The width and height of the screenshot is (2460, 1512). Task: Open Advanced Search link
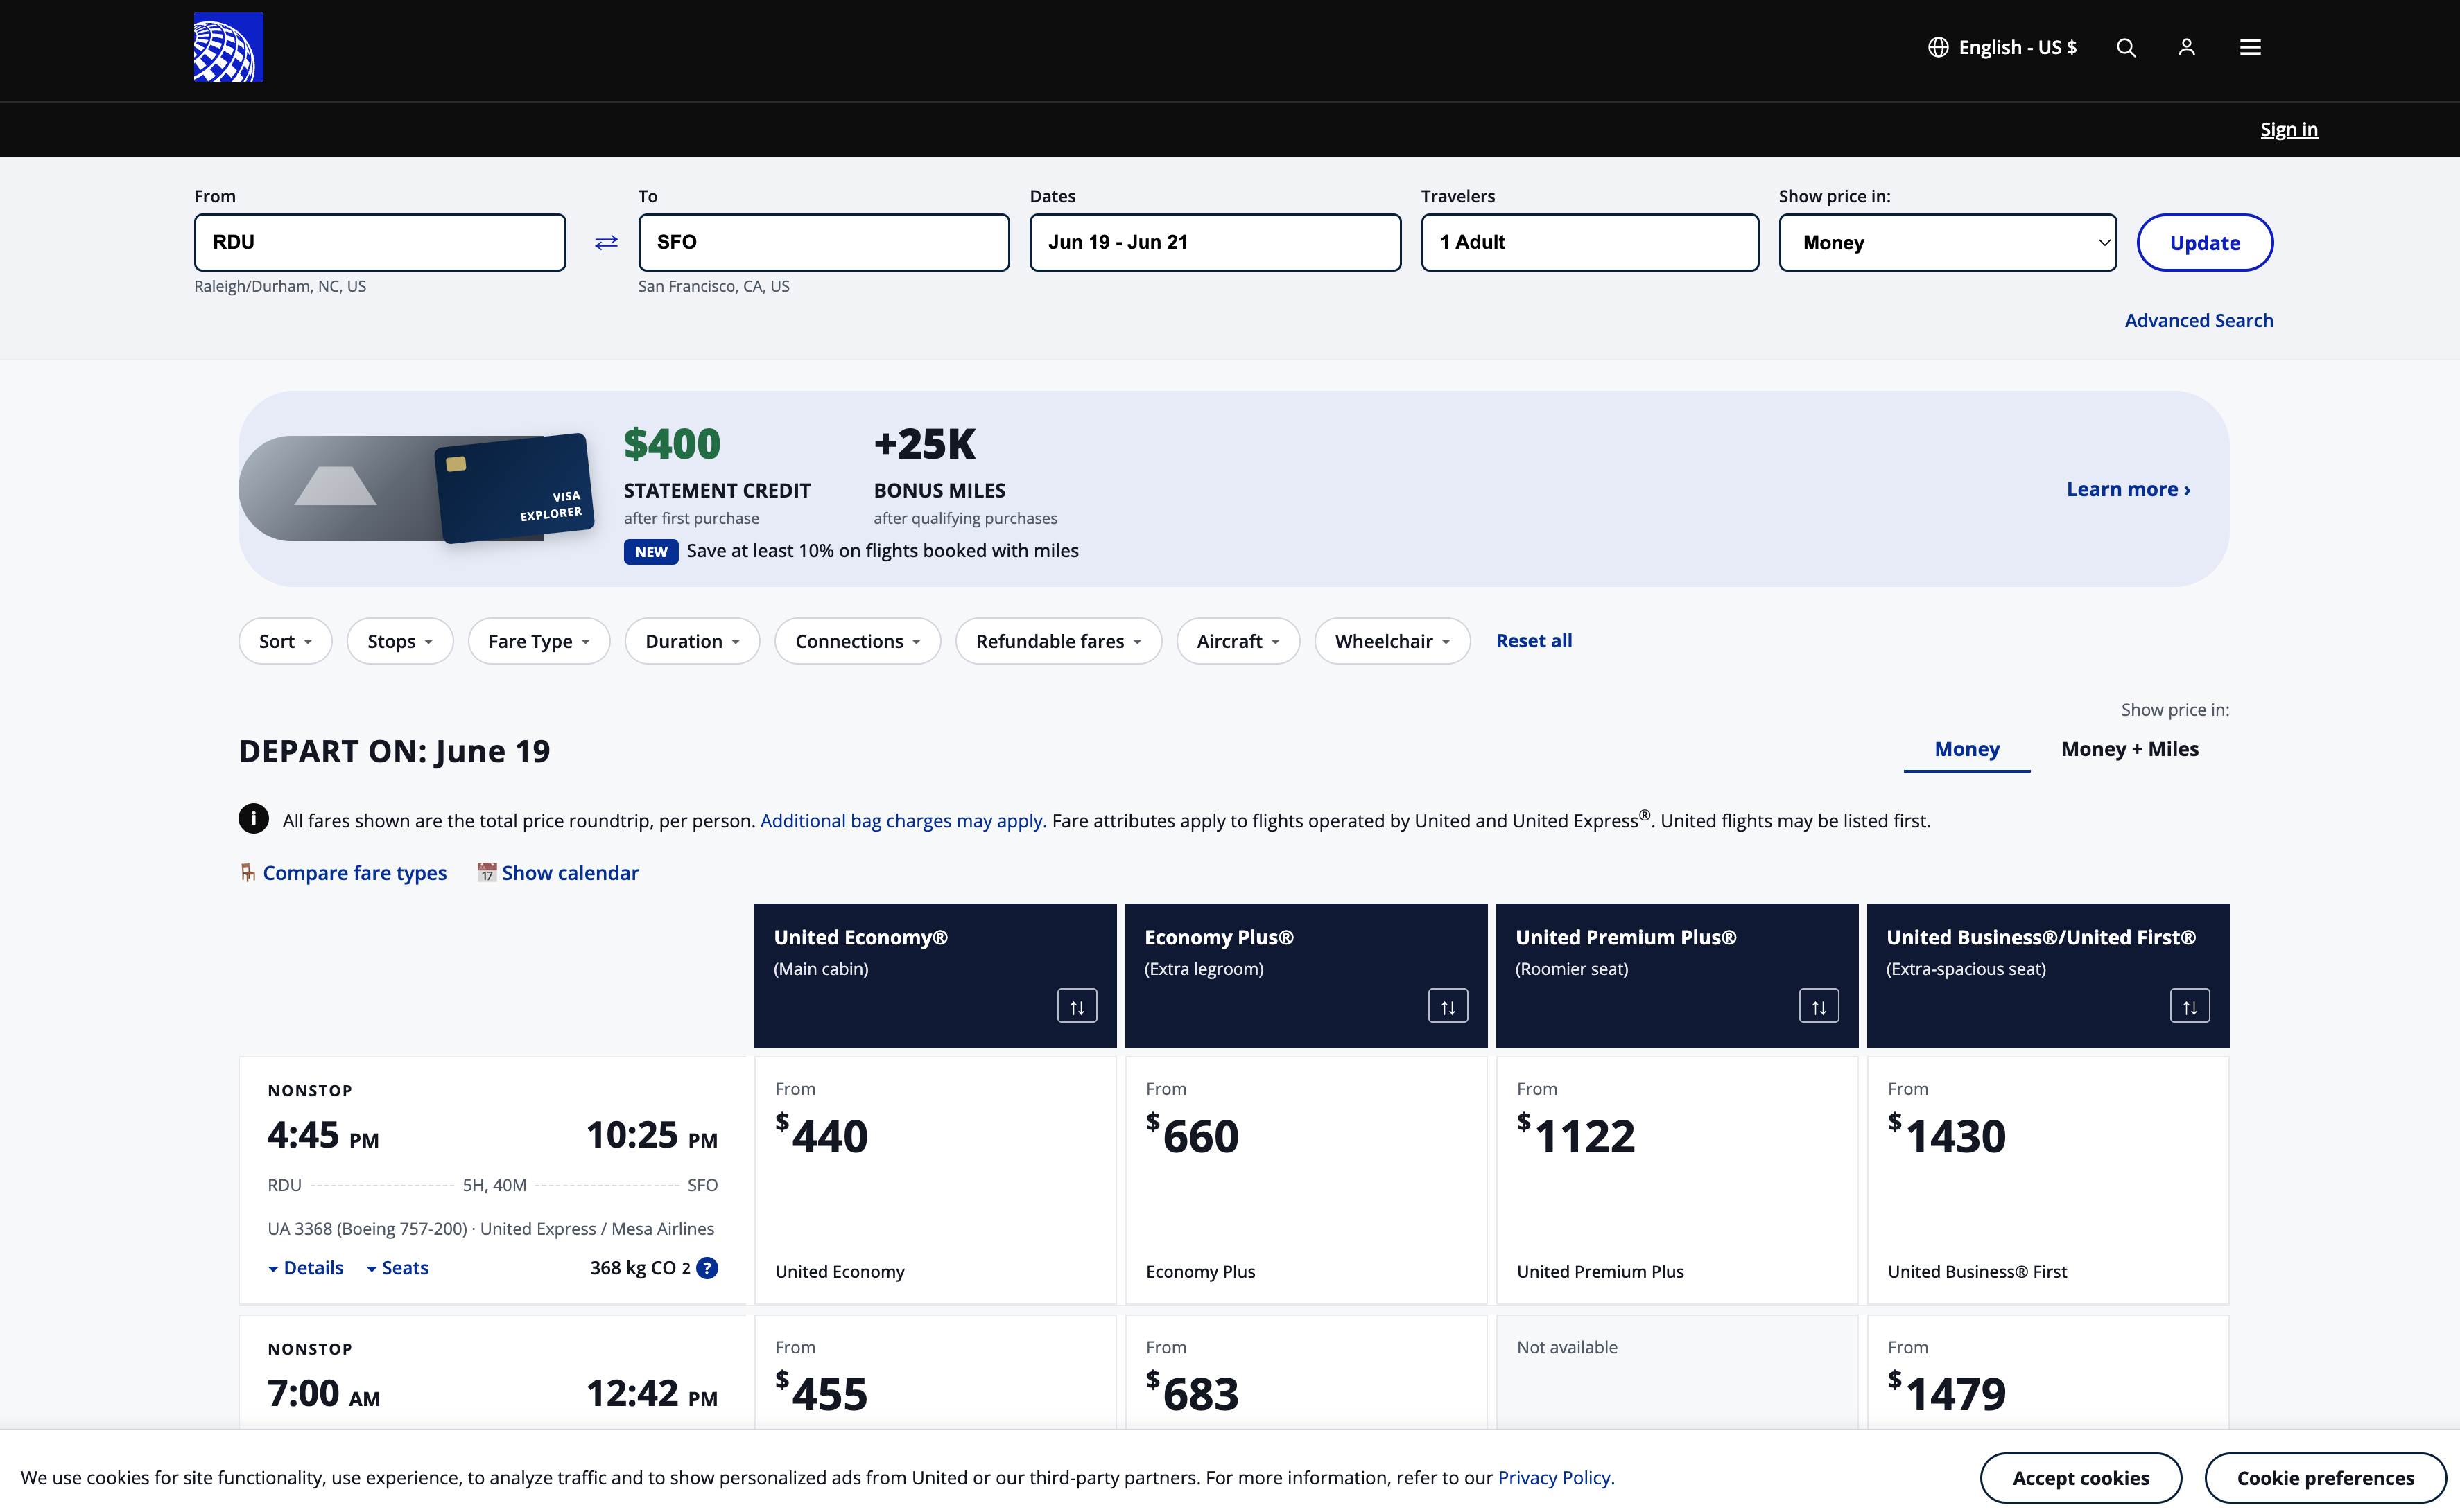click(x=2199, y=320)
